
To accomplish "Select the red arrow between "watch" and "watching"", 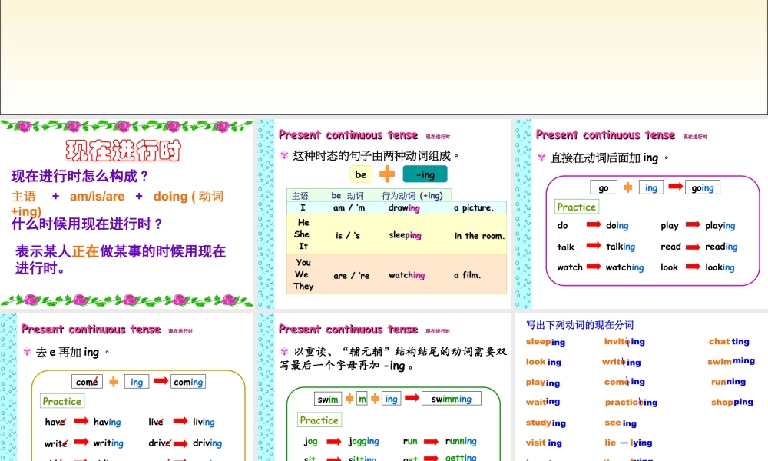I will point(595,267).
